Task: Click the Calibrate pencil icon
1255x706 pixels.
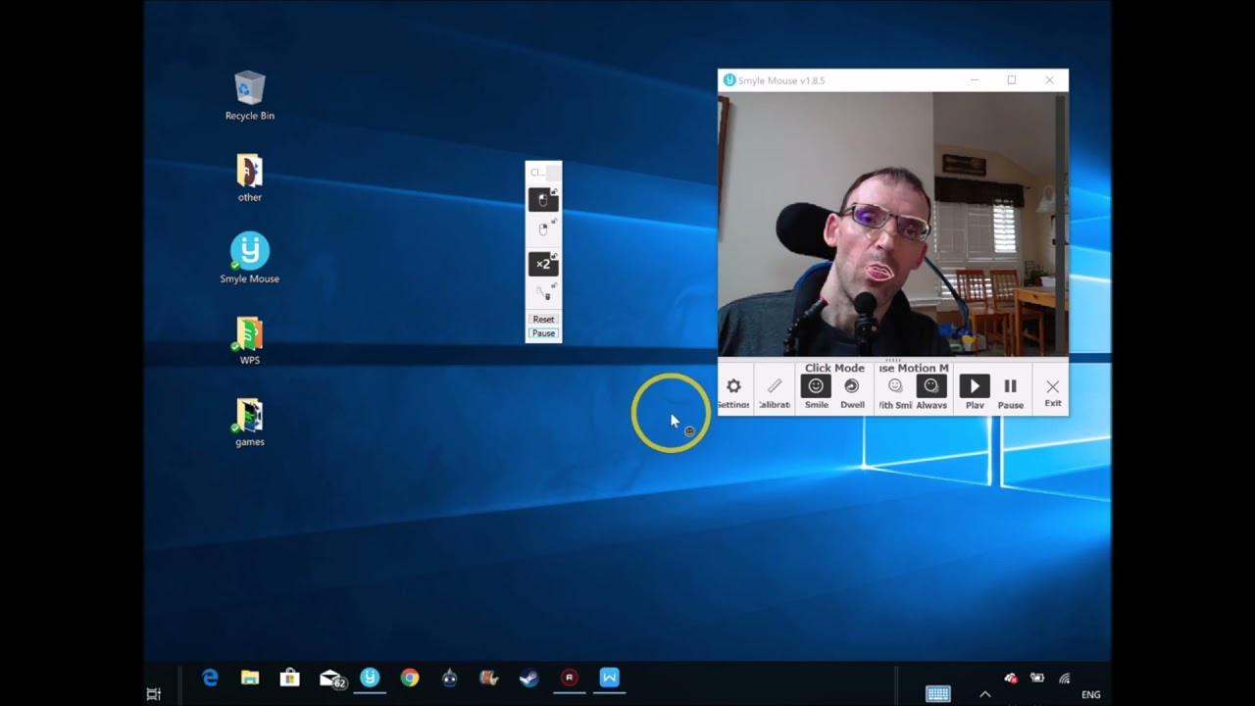Action: coord(774,389)
